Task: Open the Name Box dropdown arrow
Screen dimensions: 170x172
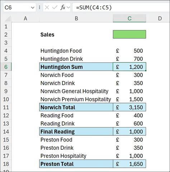Action: 33,8
